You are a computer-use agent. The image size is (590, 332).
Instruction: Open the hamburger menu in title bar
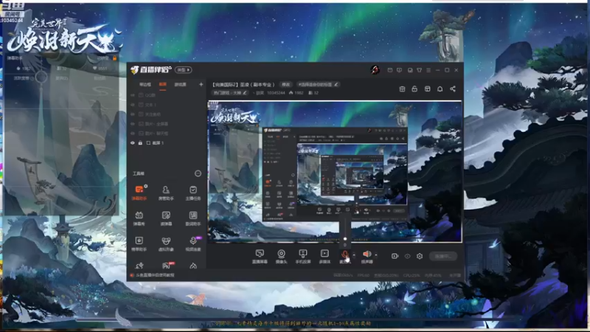pyautogui.click(x=428, y=70)
